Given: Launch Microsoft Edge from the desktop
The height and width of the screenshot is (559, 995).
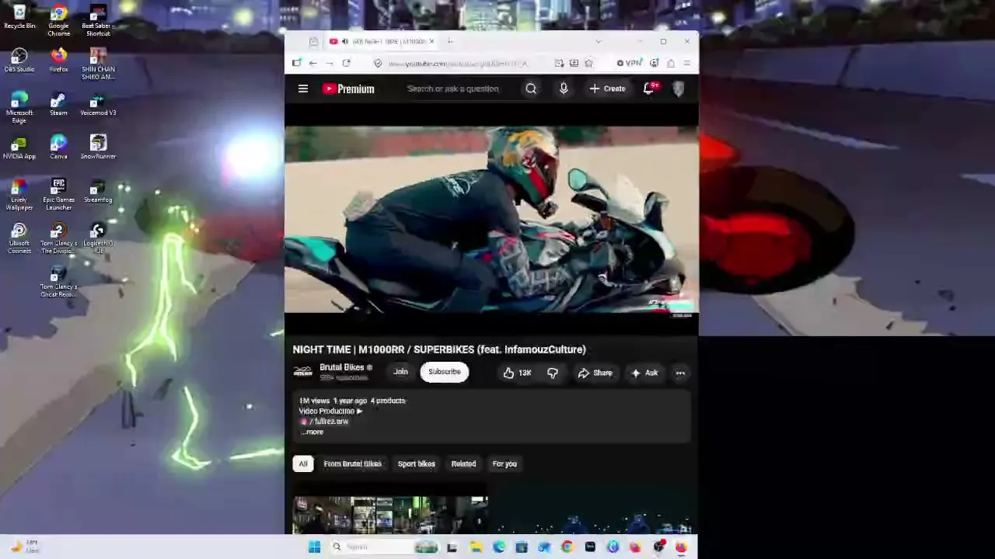Looking at the screenshot, I should pos(19,108).
